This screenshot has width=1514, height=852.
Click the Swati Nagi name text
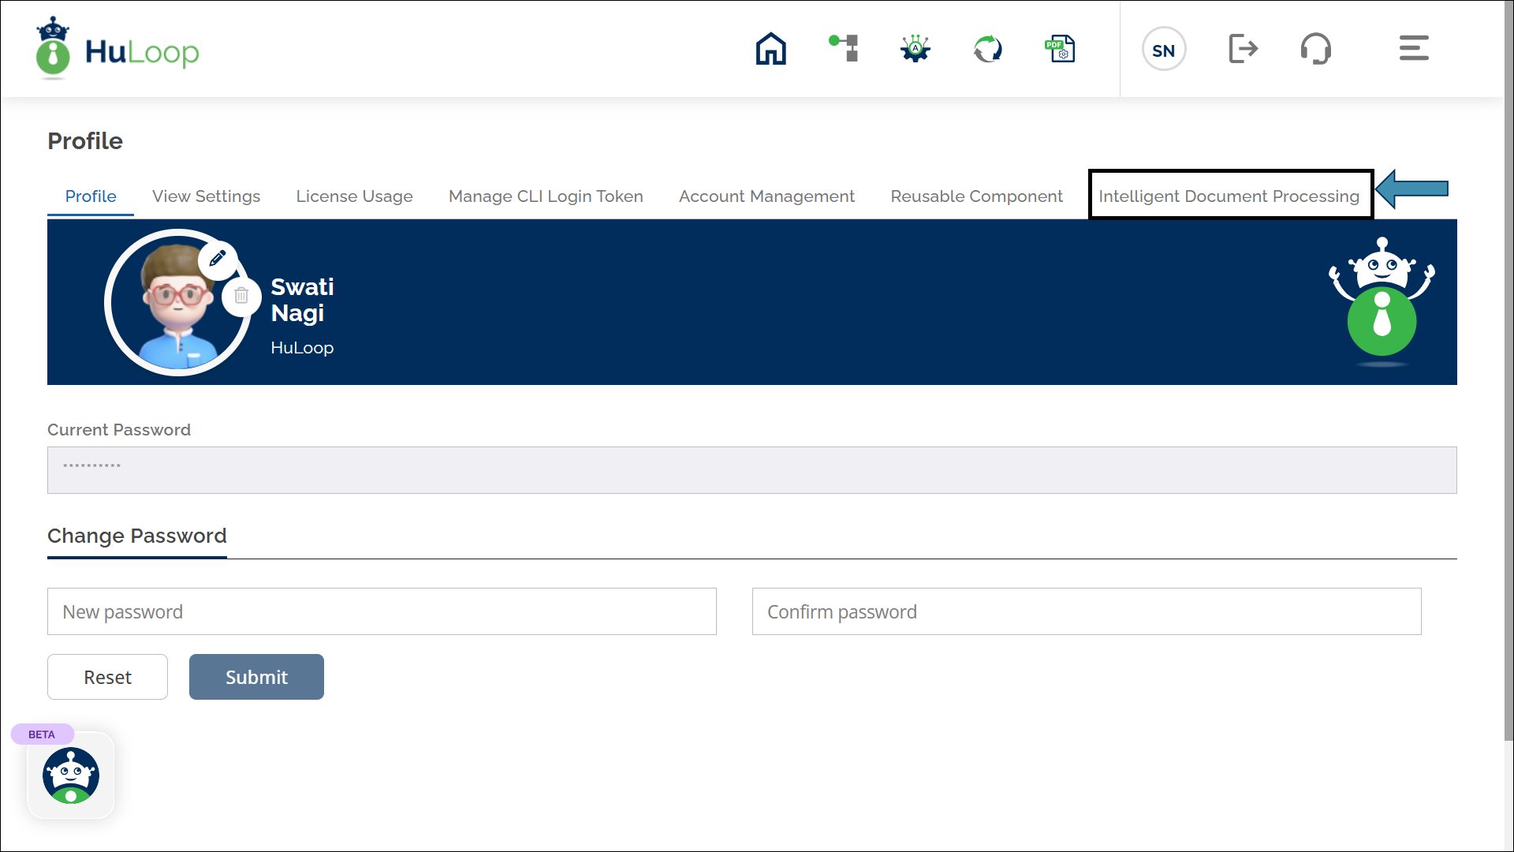point(303,300)
